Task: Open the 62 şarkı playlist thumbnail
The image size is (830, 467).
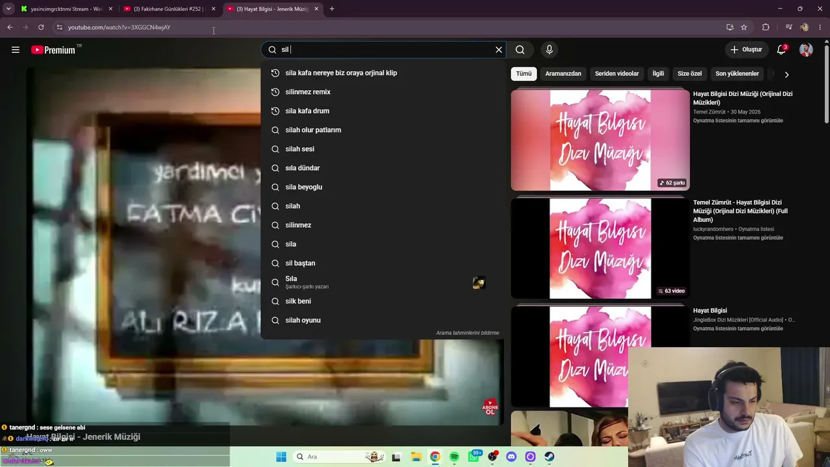Action: tap(600, 140)
